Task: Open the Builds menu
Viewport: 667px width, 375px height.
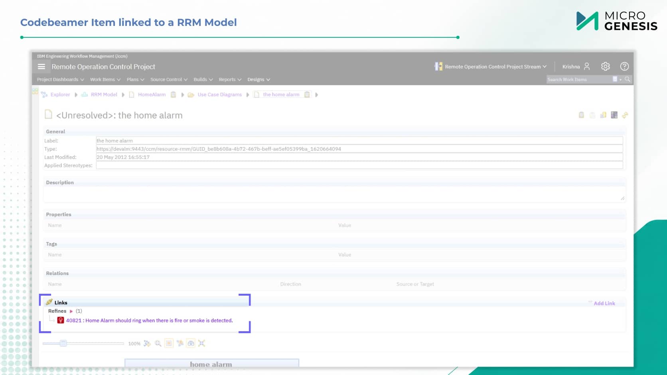Action: pyautogui.click(x=203, y=79)
